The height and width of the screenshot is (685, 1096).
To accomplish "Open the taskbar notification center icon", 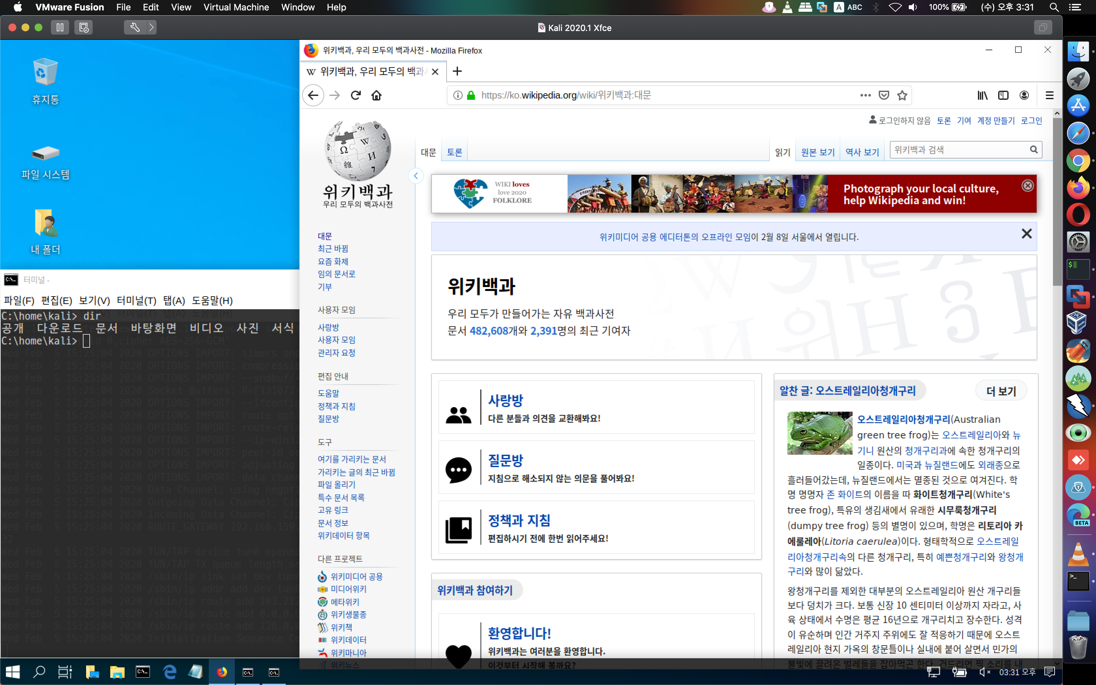I will (x=1049, y=672).
